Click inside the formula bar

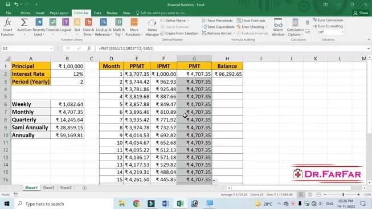[230, 48]
